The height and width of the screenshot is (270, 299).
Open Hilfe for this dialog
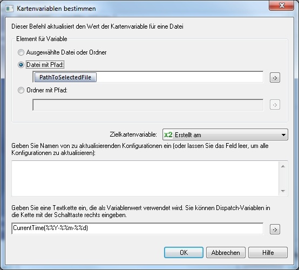click(x=268, y=252)
